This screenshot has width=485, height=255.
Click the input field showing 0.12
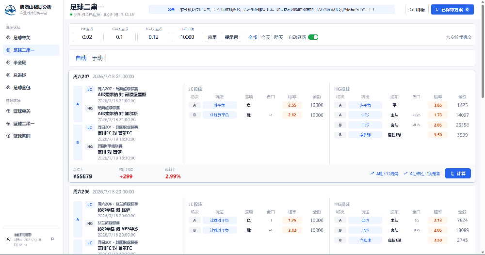coord(153,37)
